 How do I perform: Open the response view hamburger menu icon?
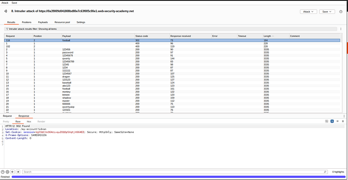[343, 121]
